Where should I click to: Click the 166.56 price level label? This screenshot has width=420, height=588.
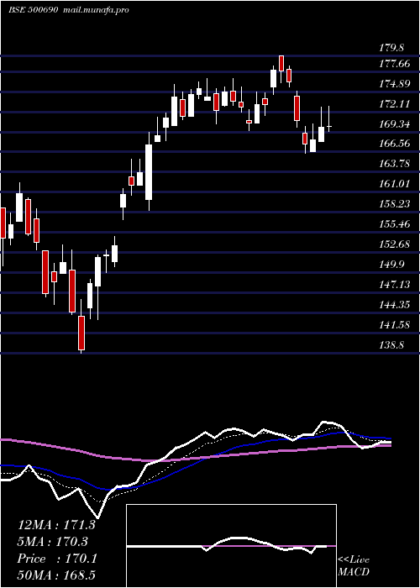395,144
